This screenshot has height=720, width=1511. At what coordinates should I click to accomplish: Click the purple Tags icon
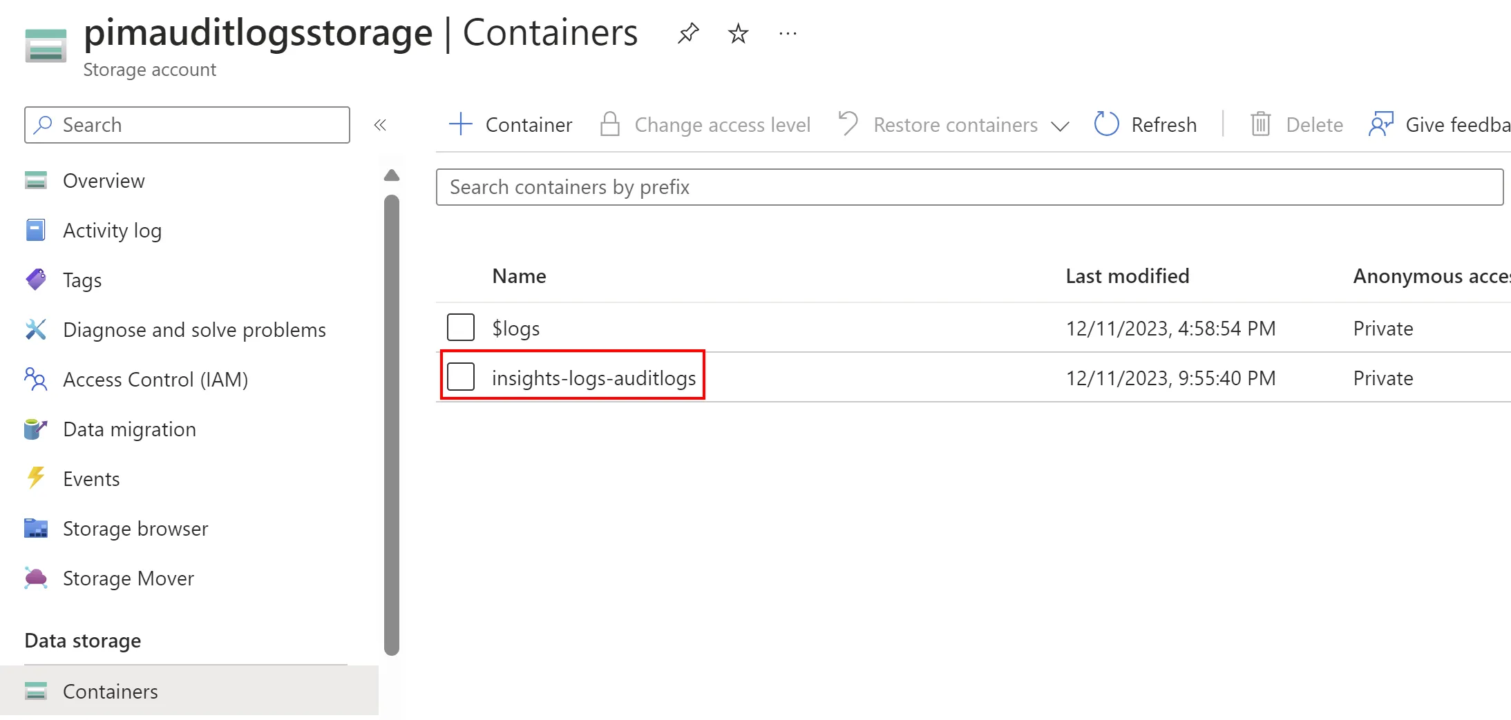tap(36, 280)
